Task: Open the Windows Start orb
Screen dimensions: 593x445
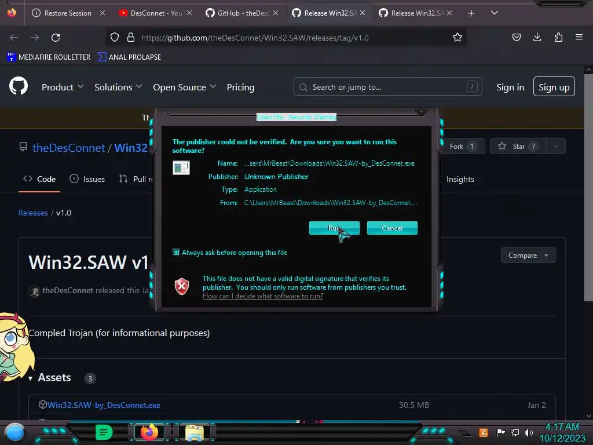Action: point(15,432)
